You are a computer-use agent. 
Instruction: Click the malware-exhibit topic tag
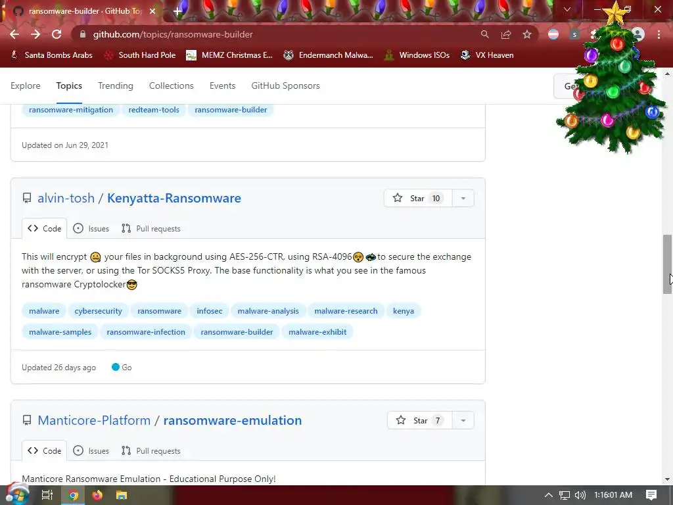pyautogui.click(x=317, y=332)
